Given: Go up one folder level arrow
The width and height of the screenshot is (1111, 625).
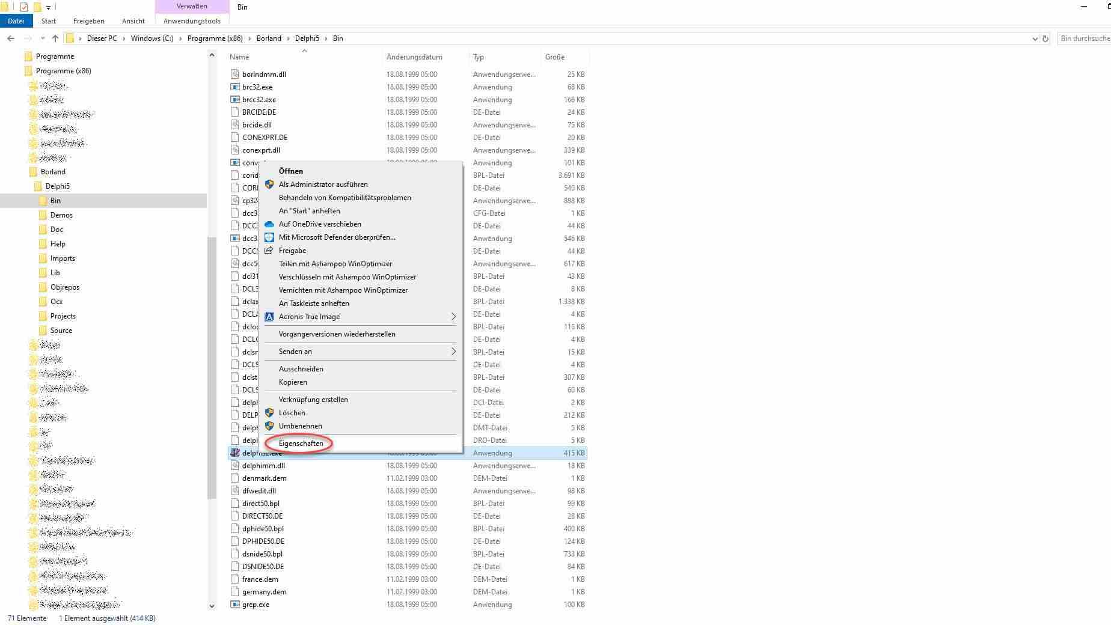Looking at the screenshot, I should point(55,38).
